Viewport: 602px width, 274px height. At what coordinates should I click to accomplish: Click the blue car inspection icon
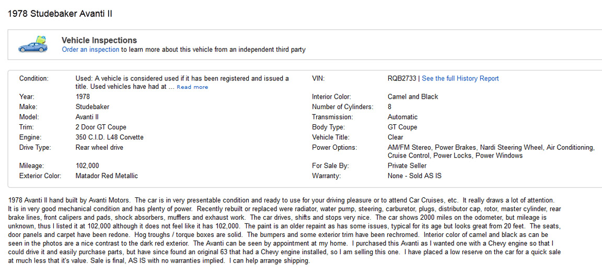tap(33, 44)
